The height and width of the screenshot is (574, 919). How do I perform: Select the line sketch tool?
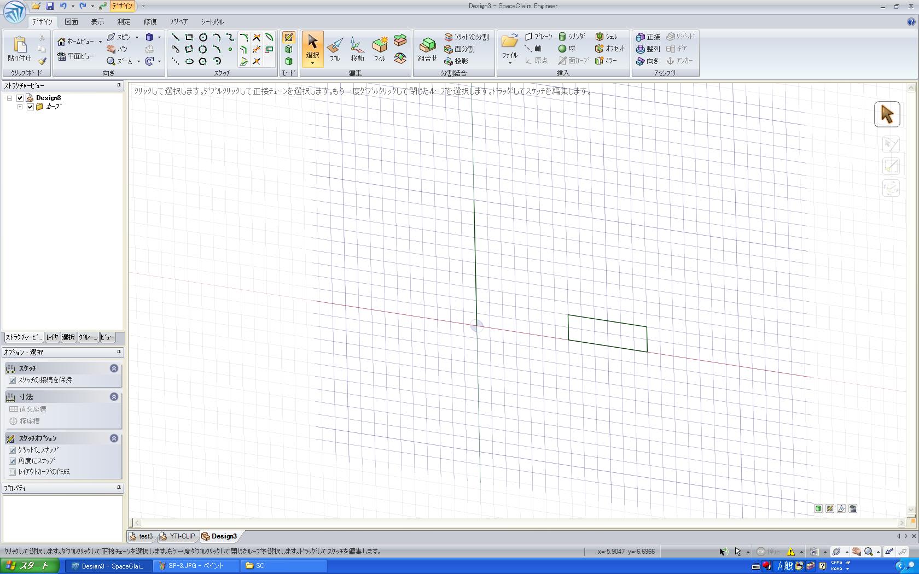(175, 37)
